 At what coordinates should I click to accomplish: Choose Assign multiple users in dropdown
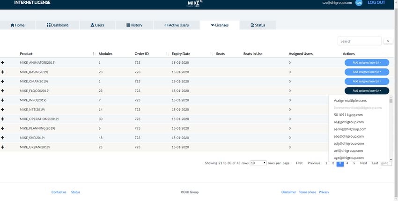tap(350, 101)
